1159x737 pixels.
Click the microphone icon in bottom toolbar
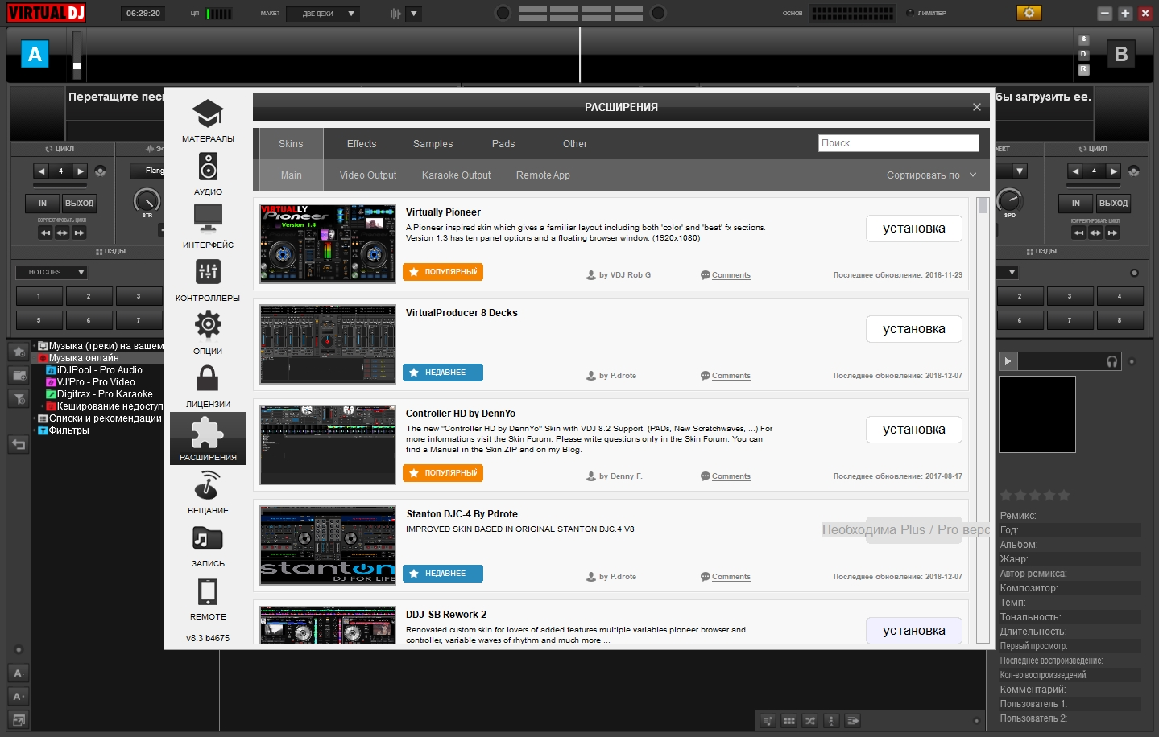[x=831, y=721]
